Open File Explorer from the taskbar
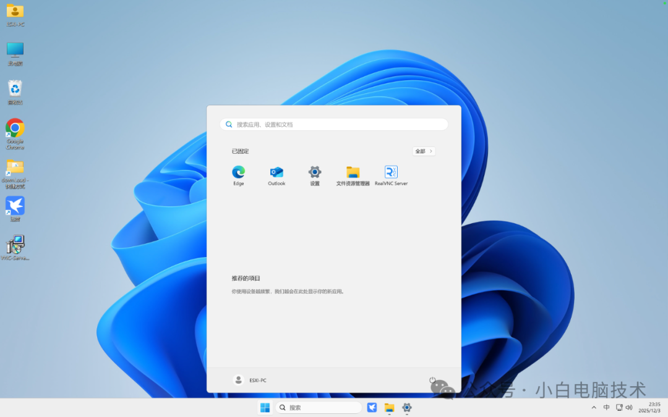The width and height of the screenshot is (668, 417). [x=390, y=408]
